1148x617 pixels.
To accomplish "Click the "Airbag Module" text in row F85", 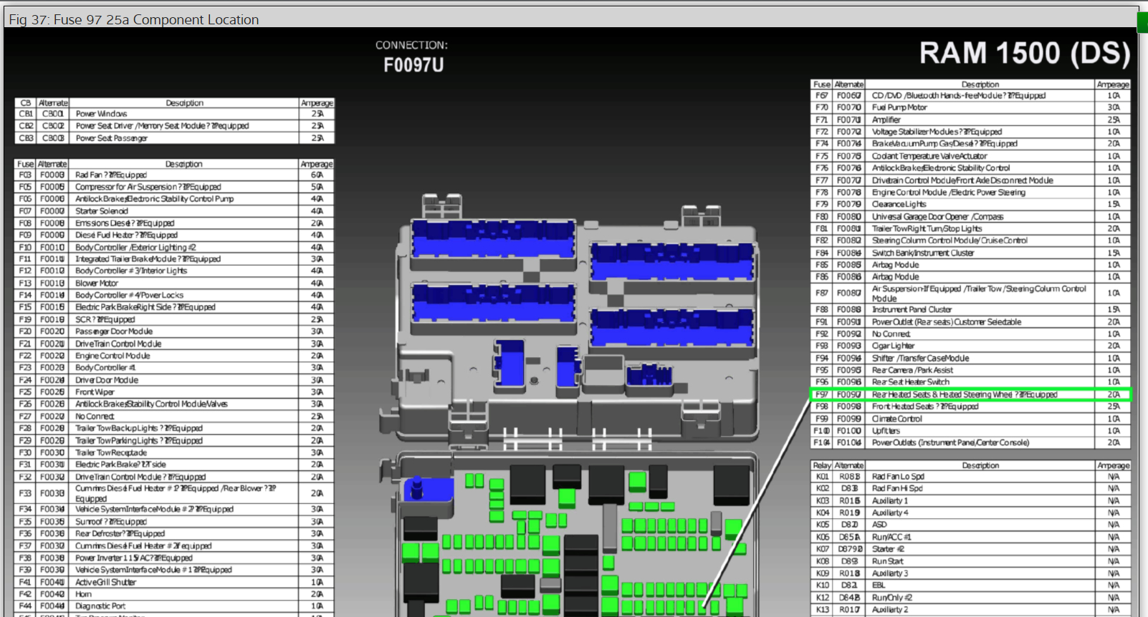I will tap(895, 265).
